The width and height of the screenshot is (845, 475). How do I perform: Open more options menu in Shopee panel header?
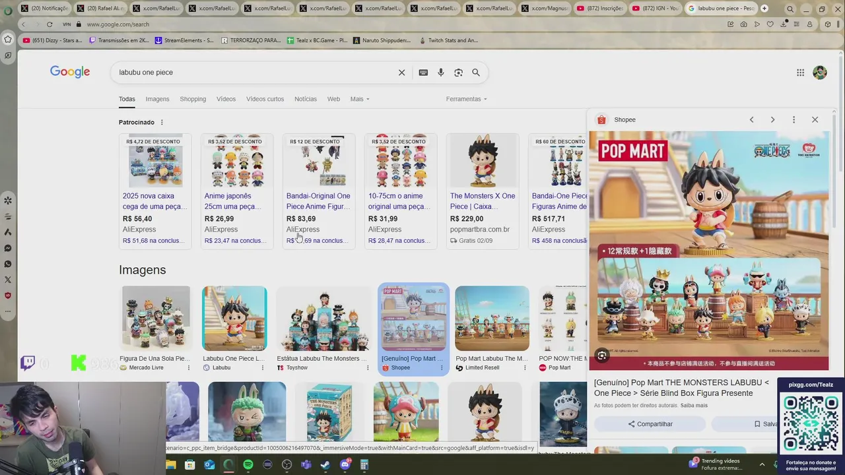coord(794,119)
